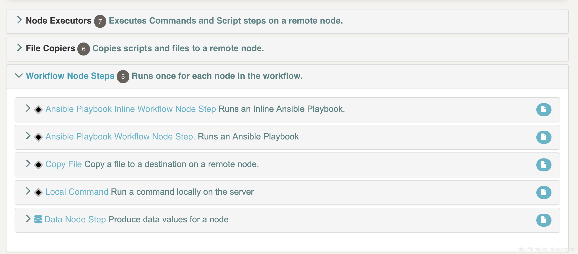Collapse the Workflow Node Steps chevron

tap(19, 76)
